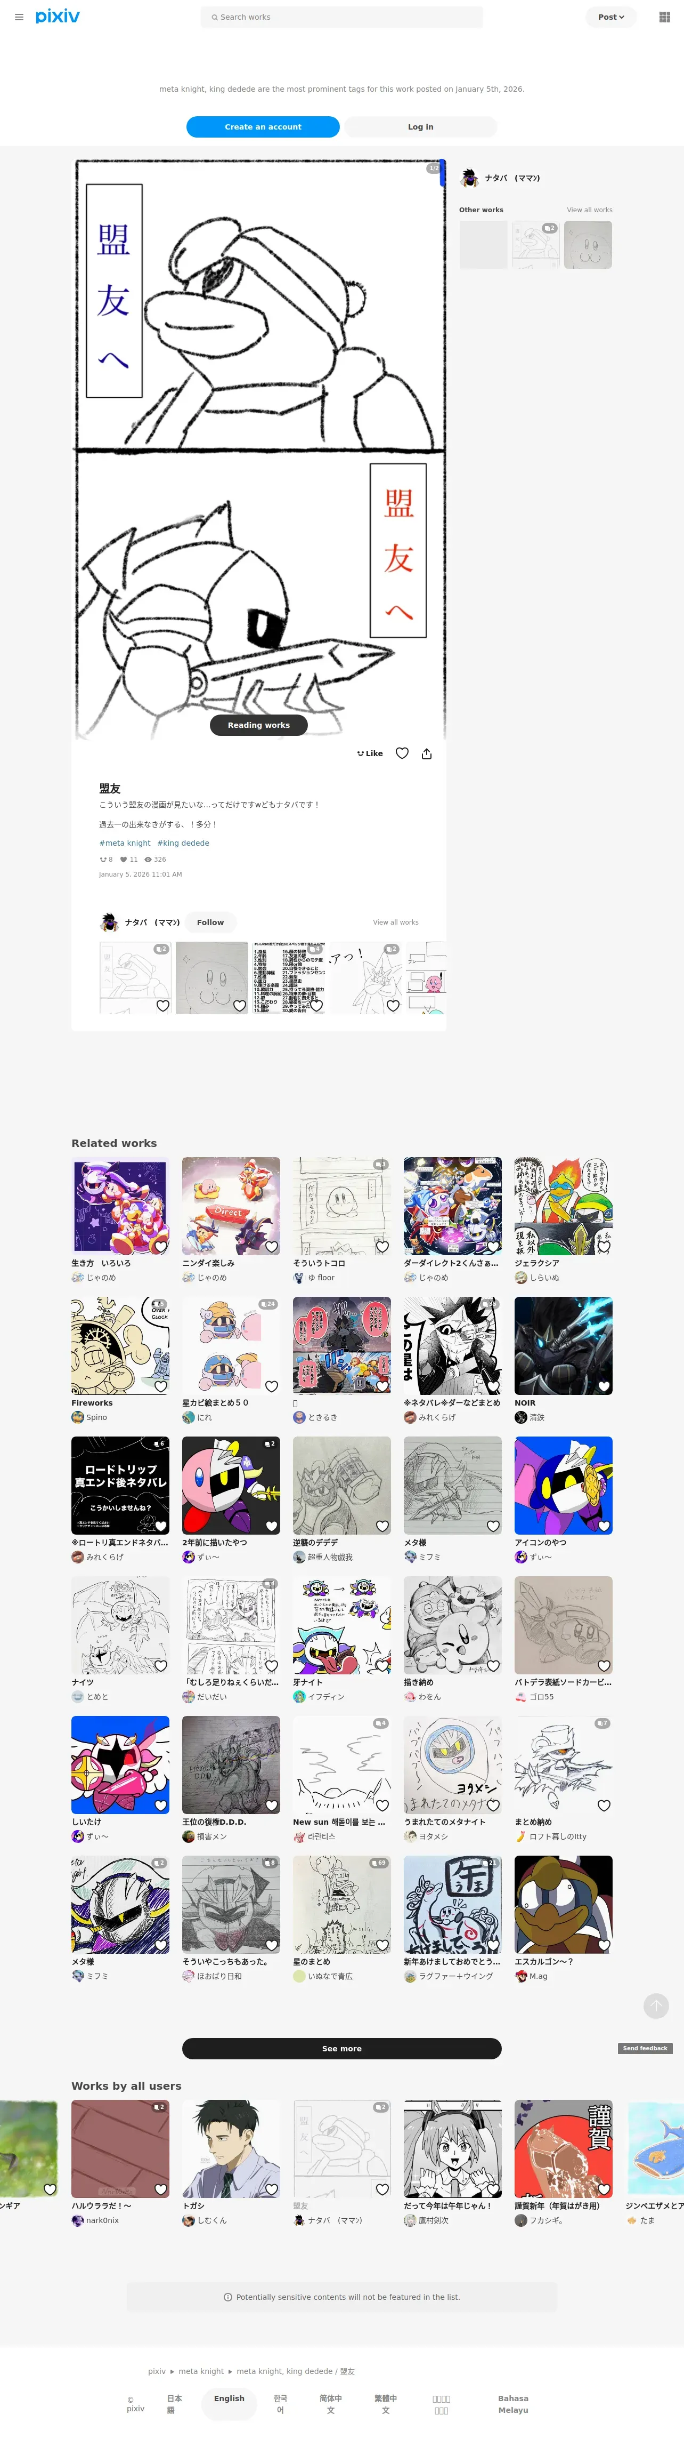Open the hamburger menu beside pixiv logo
This screenshot has width=684, height=2455.
point(19,17)
